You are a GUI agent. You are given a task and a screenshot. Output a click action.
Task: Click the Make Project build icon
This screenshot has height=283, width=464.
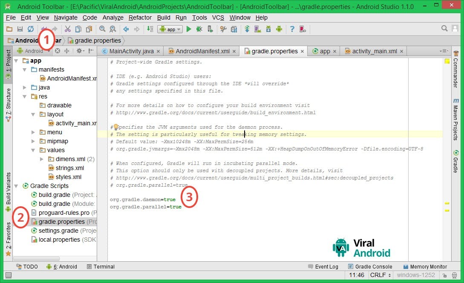pyautogui.click(x=150, y=29)
